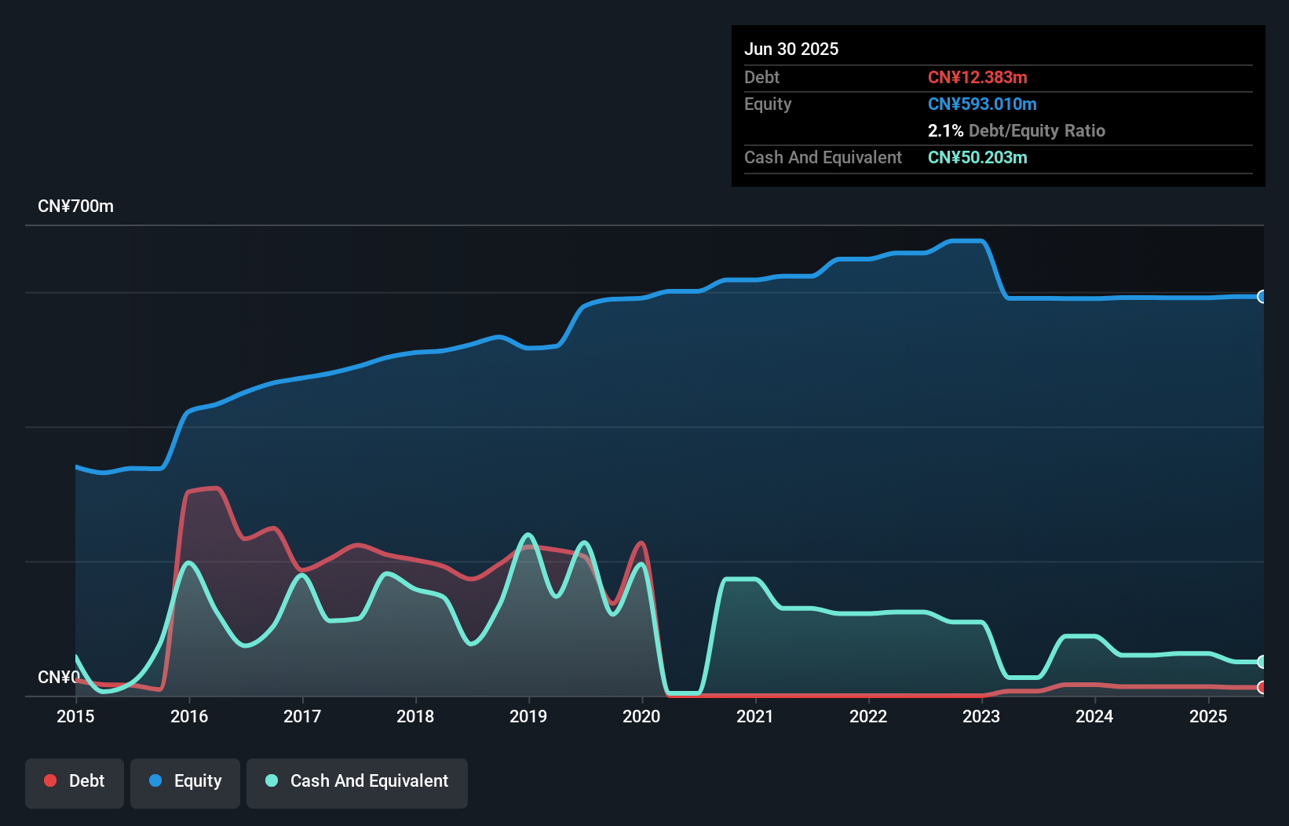1289x826 pixels.
Task: Select the Debt legend label
Action: (x=86, y=780)
